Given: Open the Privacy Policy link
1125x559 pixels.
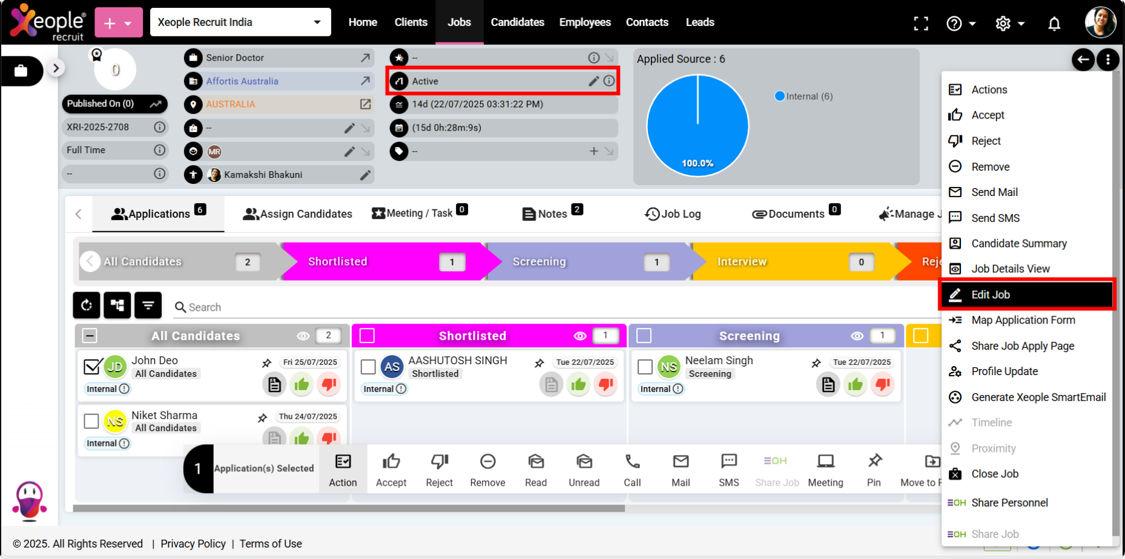Looking at the screenshot, I should point(193,544).
